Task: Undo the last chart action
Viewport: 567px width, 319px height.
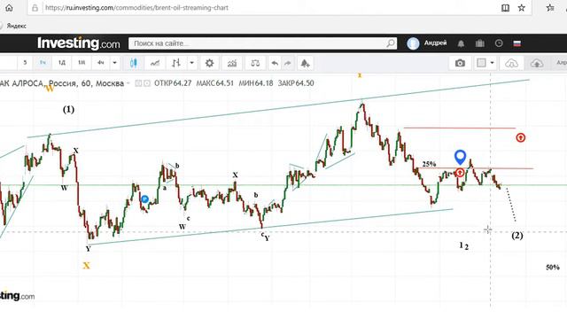Action: pyautogui.click(x=275, y=63)
